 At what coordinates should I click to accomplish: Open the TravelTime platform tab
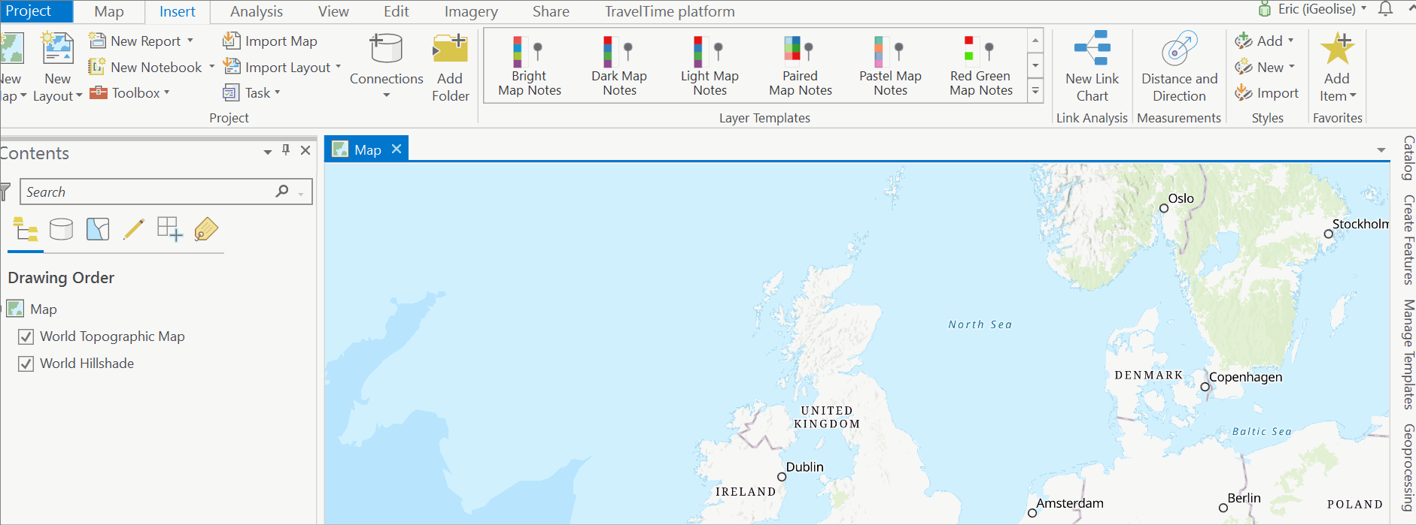pyautogui.click(x=670, y=12)
